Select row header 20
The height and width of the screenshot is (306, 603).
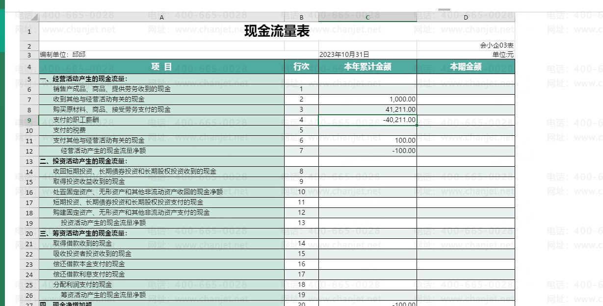click(29, 233)
